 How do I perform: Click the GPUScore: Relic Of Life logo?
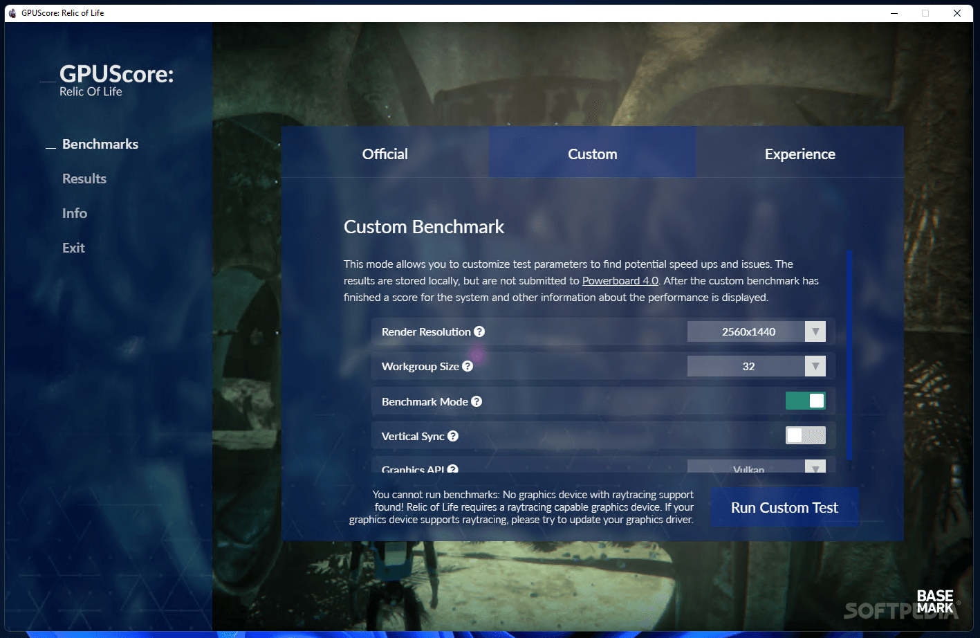116,81
